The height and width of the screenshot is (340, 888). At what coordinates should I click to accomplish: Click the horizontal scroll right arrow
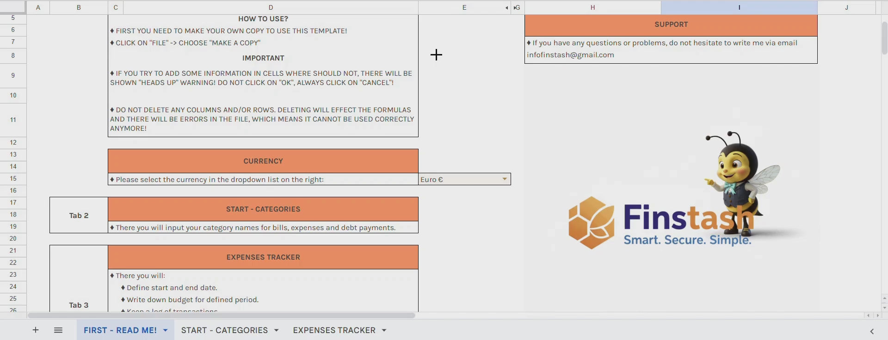tap(877, 316)
